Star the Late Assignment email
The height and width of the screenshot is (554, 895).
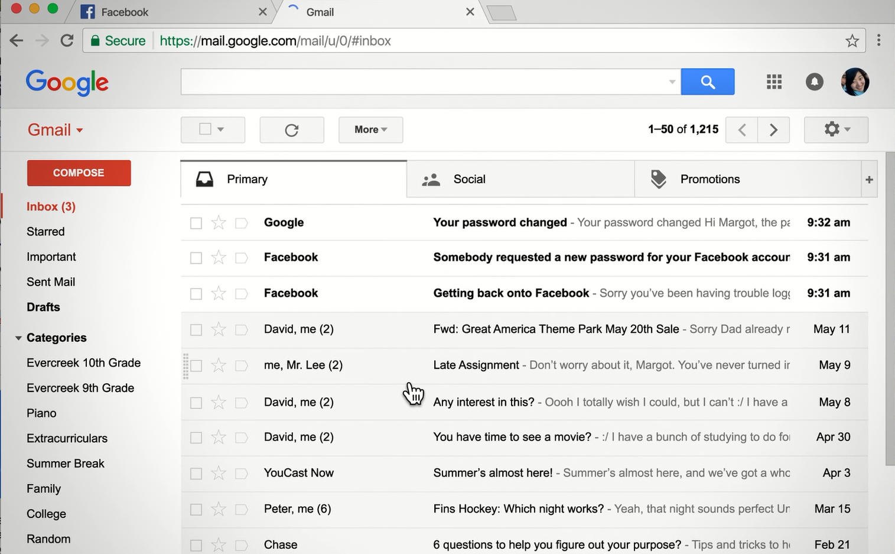click(218, 365)
